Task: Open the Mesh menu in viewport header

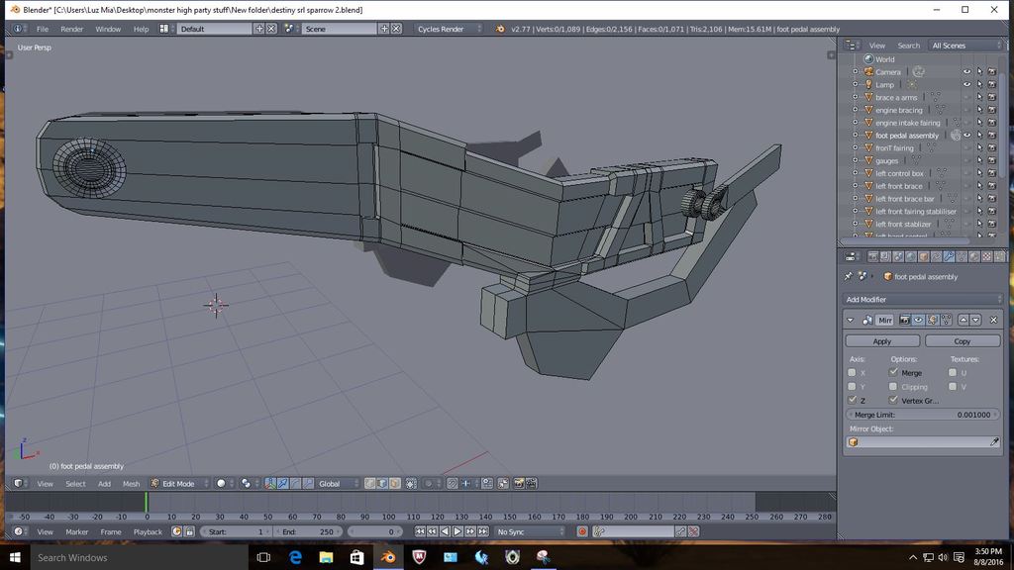Action: point(131,484)
